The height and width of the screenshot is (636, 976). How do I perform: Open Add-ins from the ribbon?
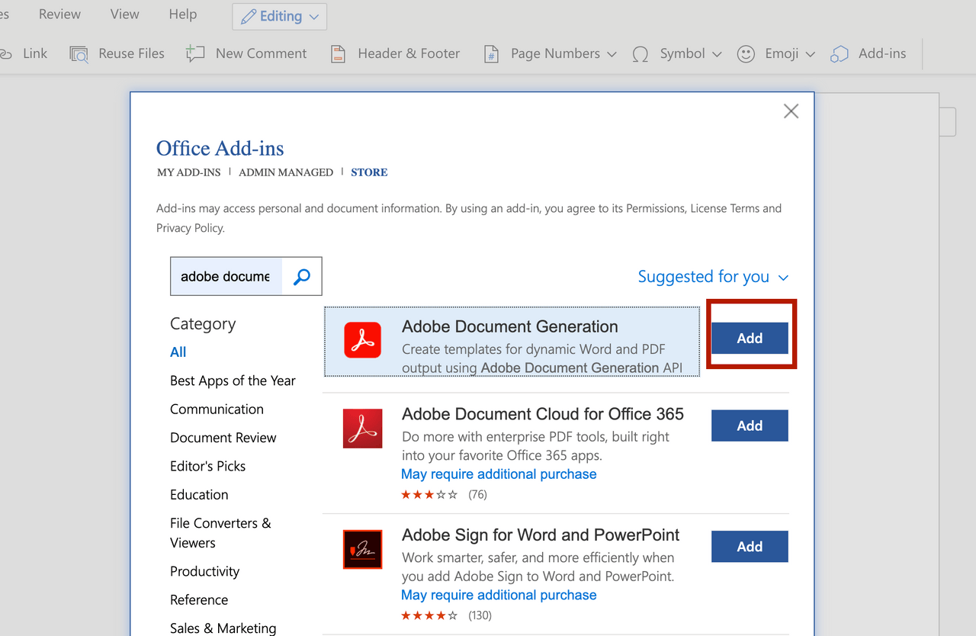868,53
